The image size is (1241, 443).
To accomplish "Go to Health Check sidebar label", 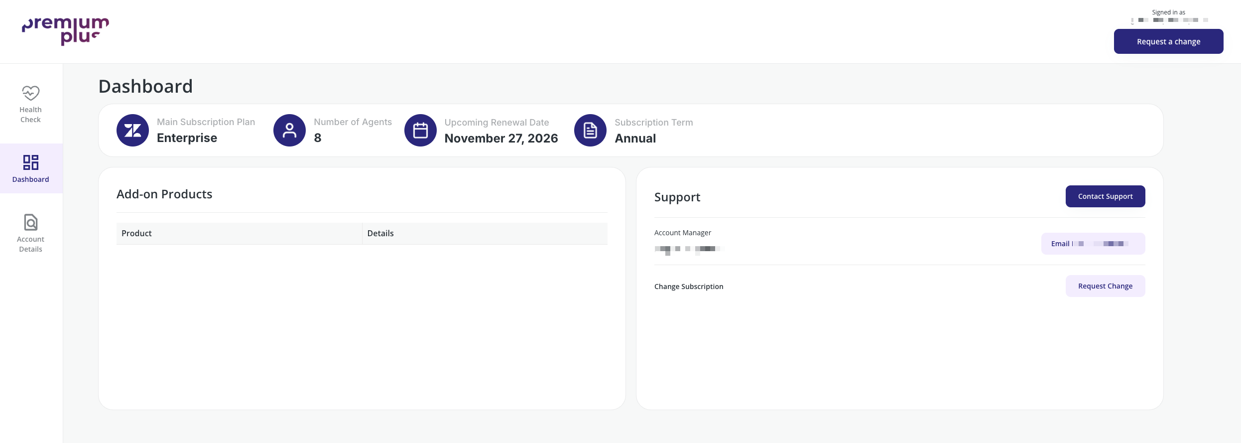I will pyautogui.click(x=30, y=115).
